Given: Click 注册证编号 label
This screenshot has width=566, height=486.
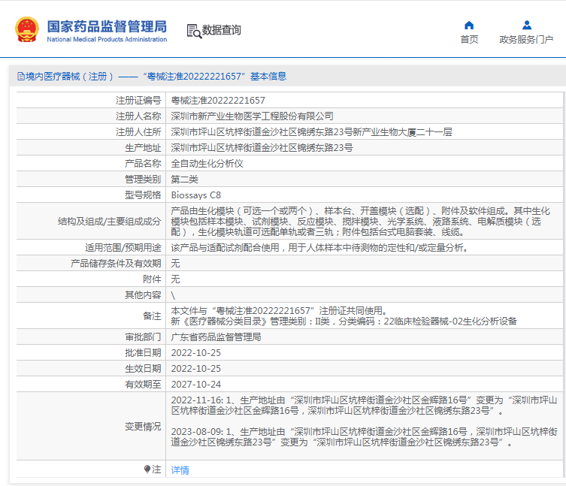Looking at the screenshot, I should pyautogui.click(x=138, y=101).
